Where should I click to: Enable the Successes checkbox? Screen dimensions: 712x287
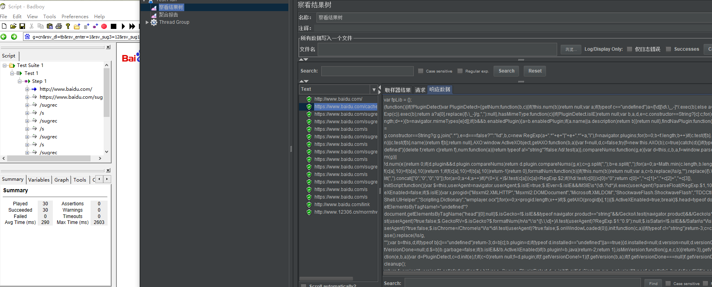coord(668,49)
